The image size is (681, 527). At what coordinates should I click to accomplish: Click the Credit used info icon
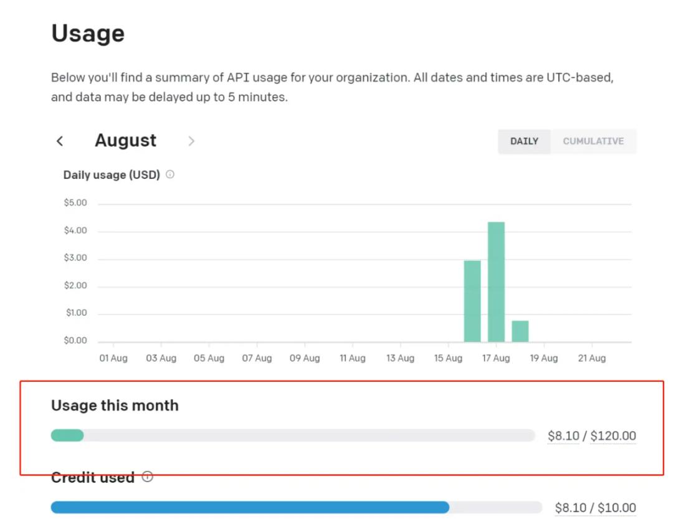pyautogui.click(x=147, y=477)
